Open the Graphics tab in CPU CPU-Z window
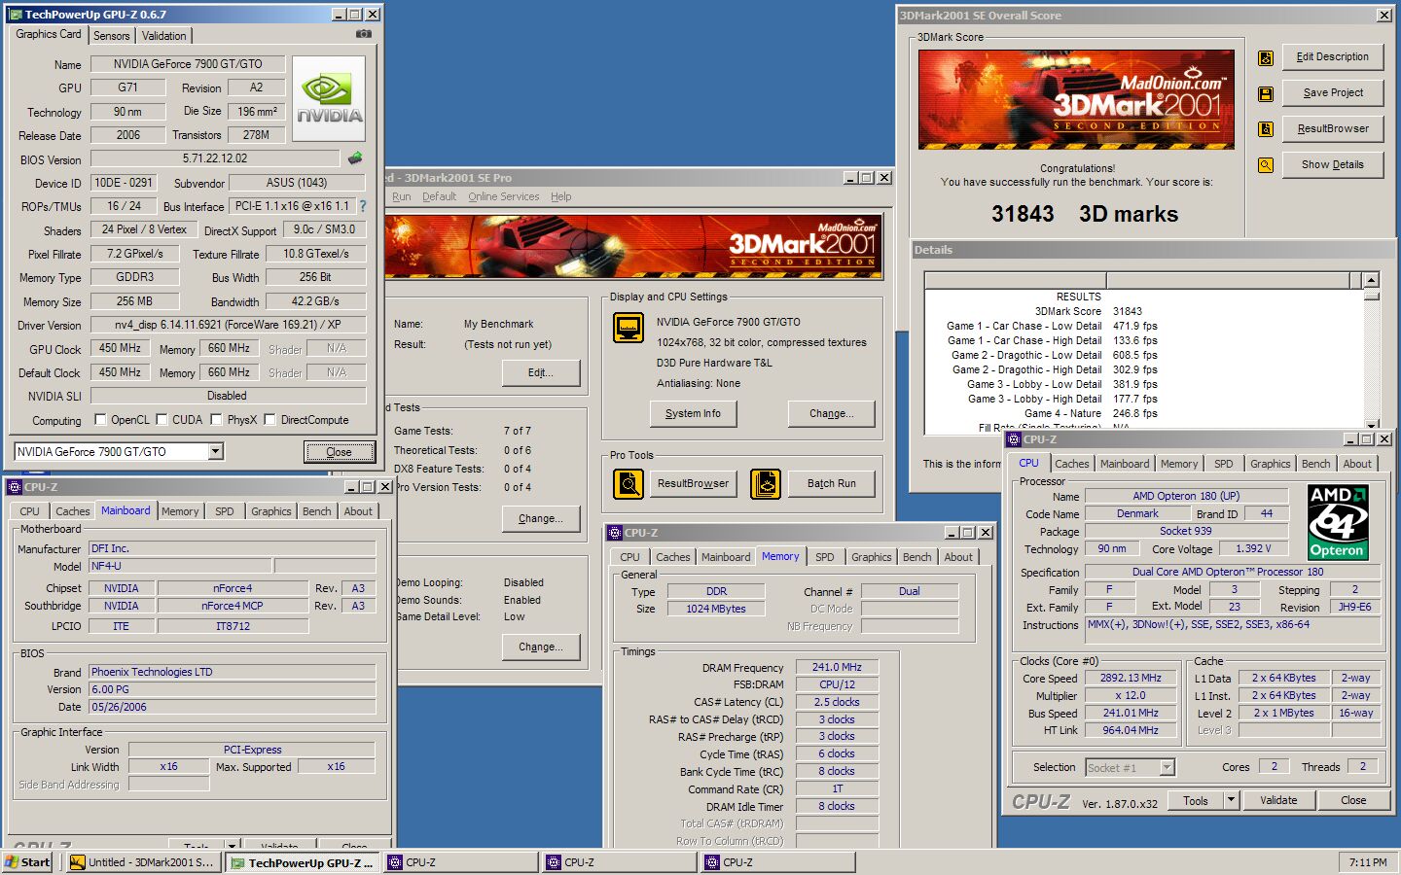The height and width of the screenshot is (875, 1401). 1271,464
